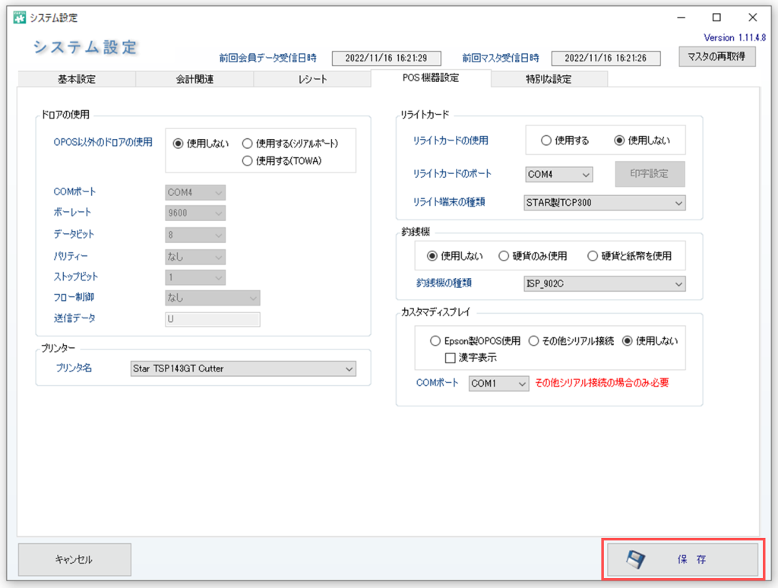
Task: Click the リライト端末の種類 label
Action: click(449, 202)
